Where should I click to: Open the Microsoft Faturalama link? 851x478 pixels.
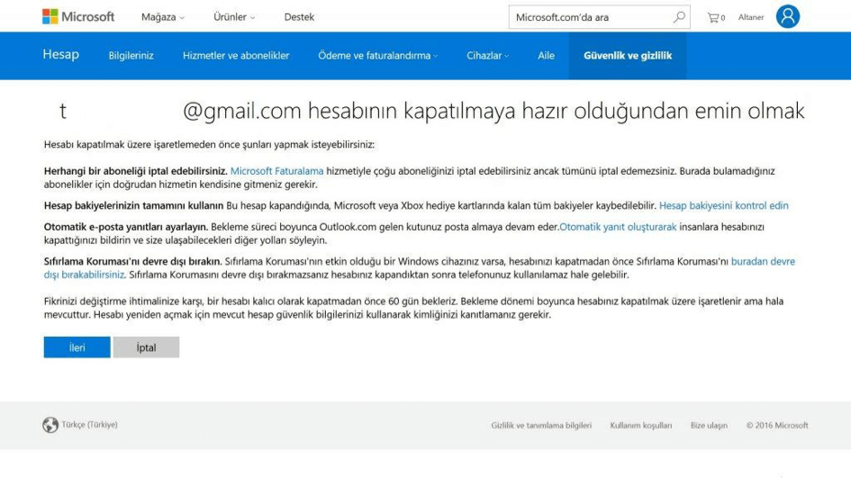(x=277, y=170)
